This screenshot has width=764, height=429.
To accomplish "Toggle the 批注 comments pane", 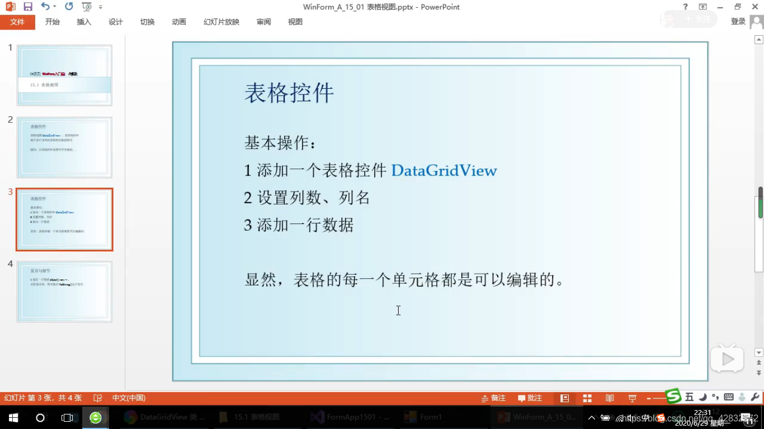I will (x=530, y=398).
